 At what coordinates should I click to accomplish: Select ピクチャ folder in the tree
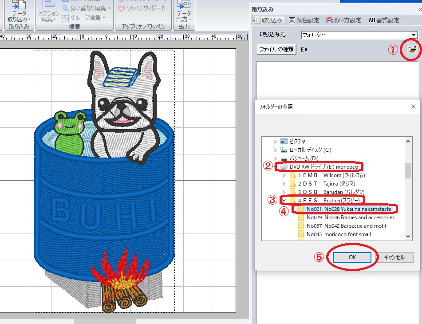(293, 141)
